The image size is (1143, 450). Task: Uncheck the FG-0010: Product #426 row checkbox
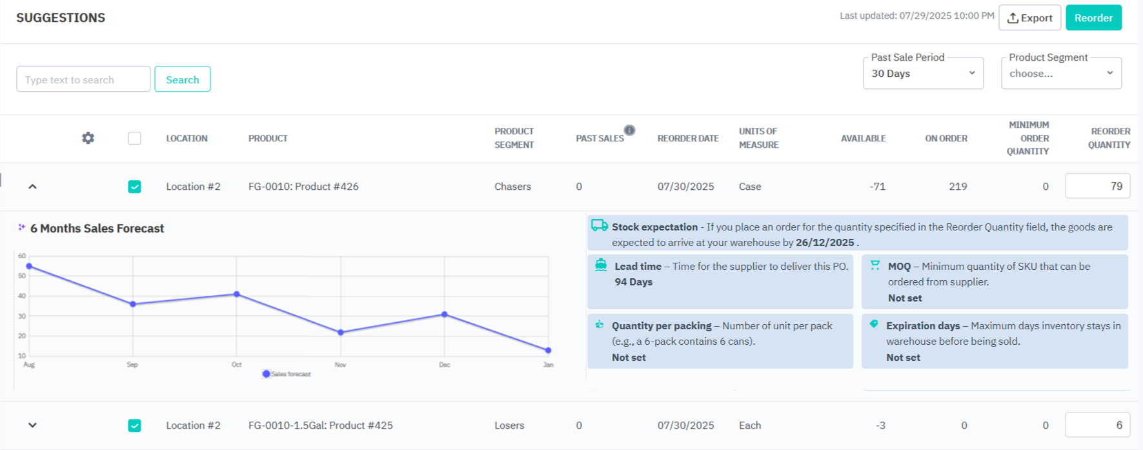(x=134, y=187)
